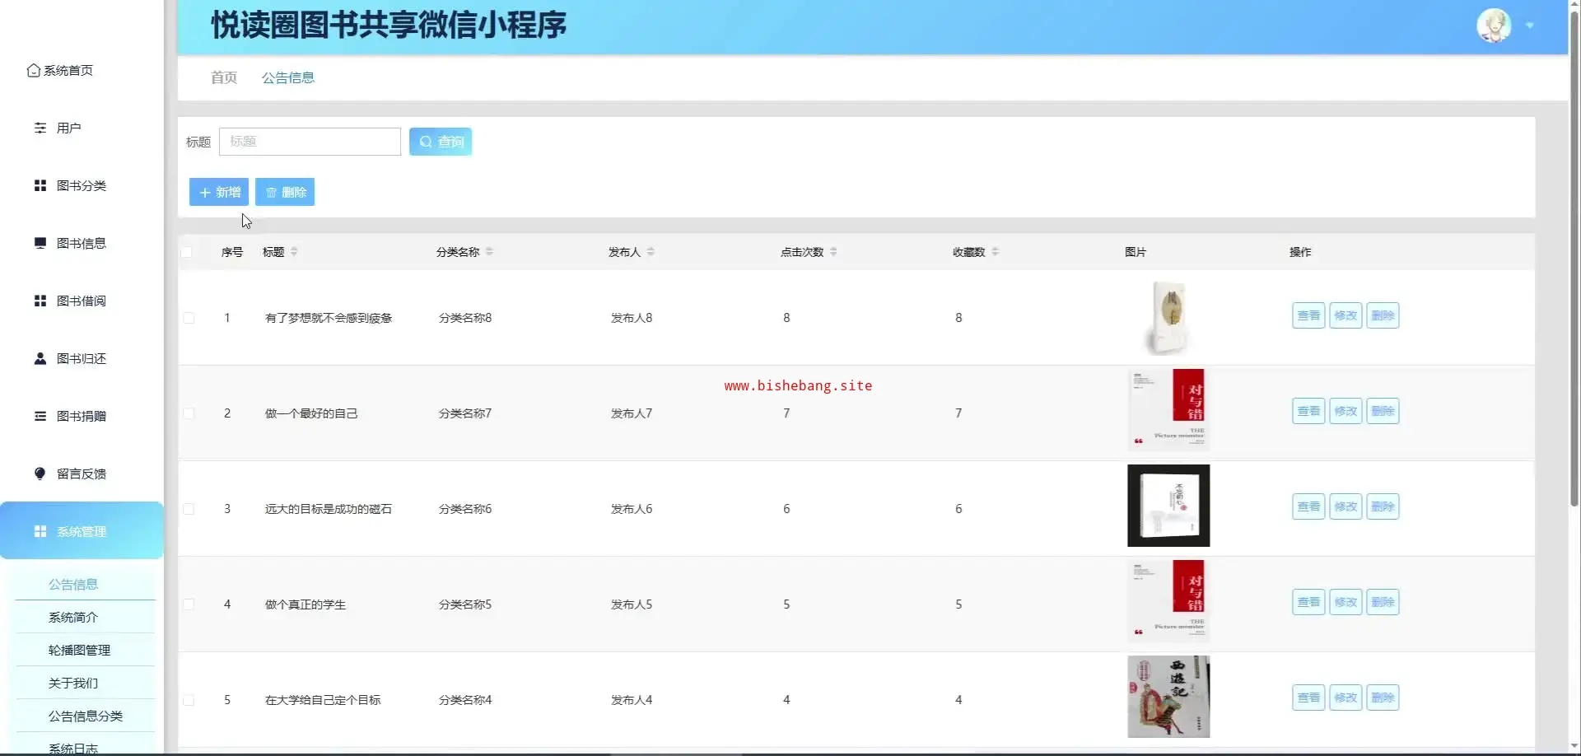1581x756 pixels.
Task: Check the box for row 做个真正的学生
Action: click(189, 604)
